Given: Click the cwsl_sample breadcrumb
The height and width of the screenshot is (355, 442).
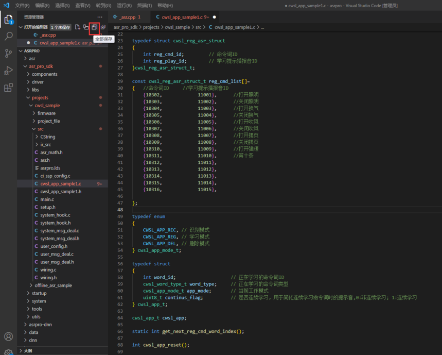Looking at the screenshot, I should pos(178,27).
